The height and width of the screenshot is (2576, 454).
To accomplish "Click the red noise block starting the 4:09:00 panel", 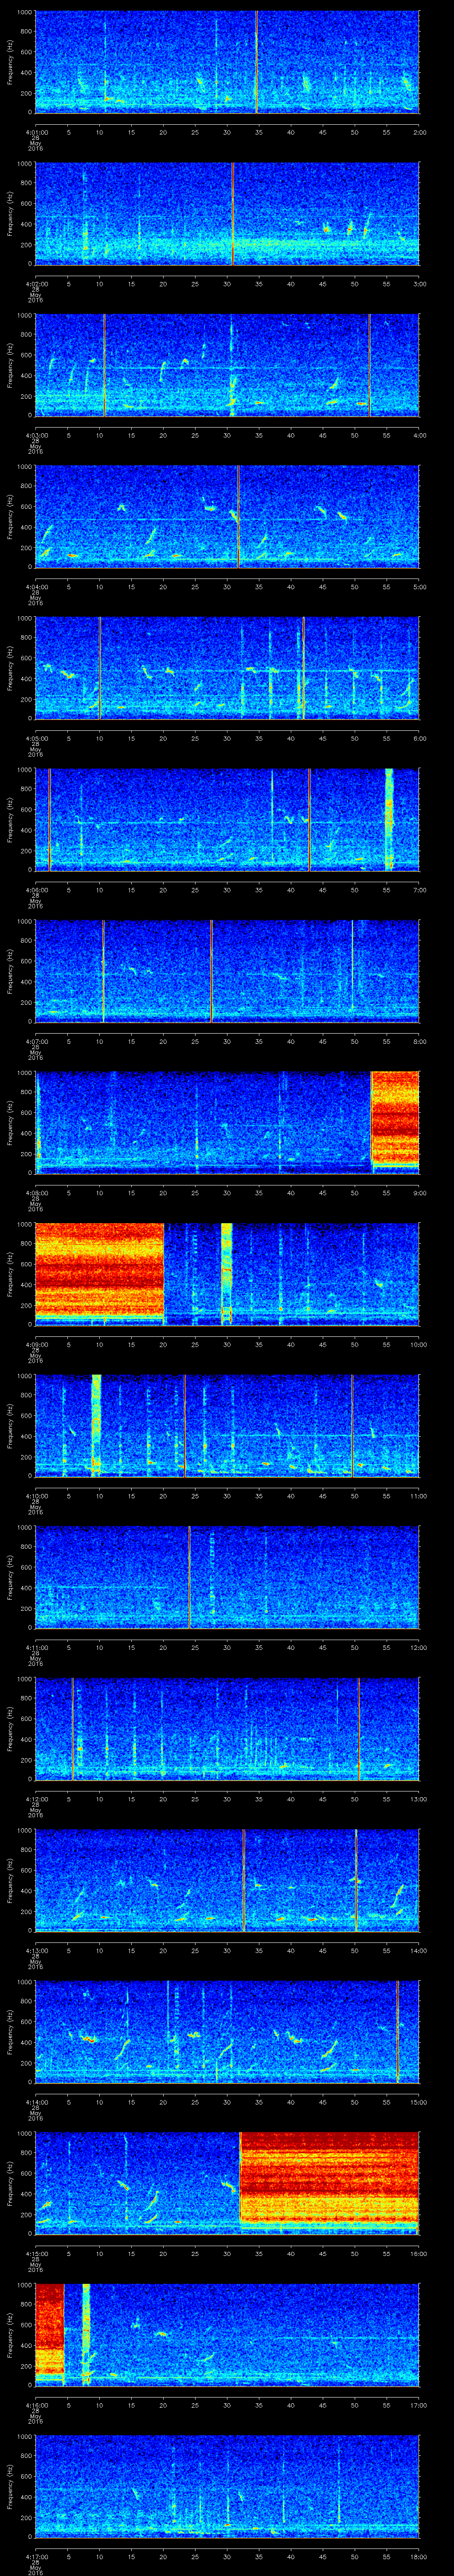I will coord(99,1270).
